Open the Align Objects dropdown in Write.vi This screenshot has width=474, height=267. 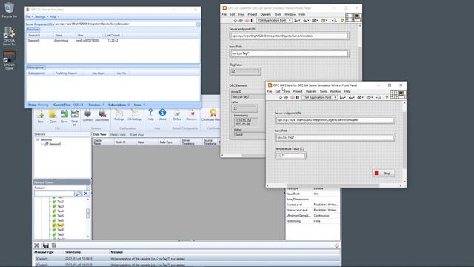click(x=342, y=97)
